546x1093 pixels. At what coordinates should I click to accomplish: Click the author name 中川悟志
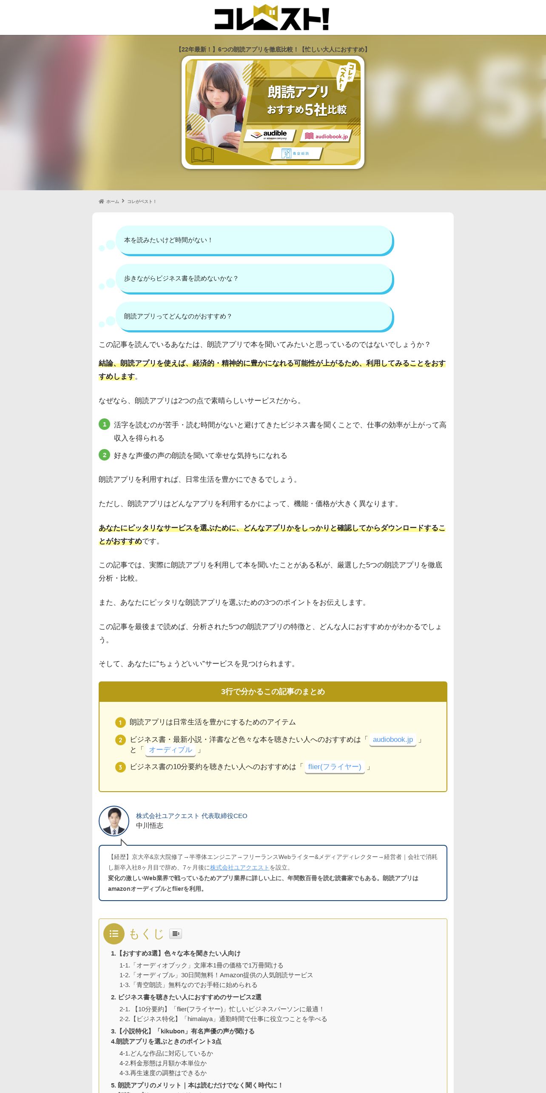(x=150, y=826)
